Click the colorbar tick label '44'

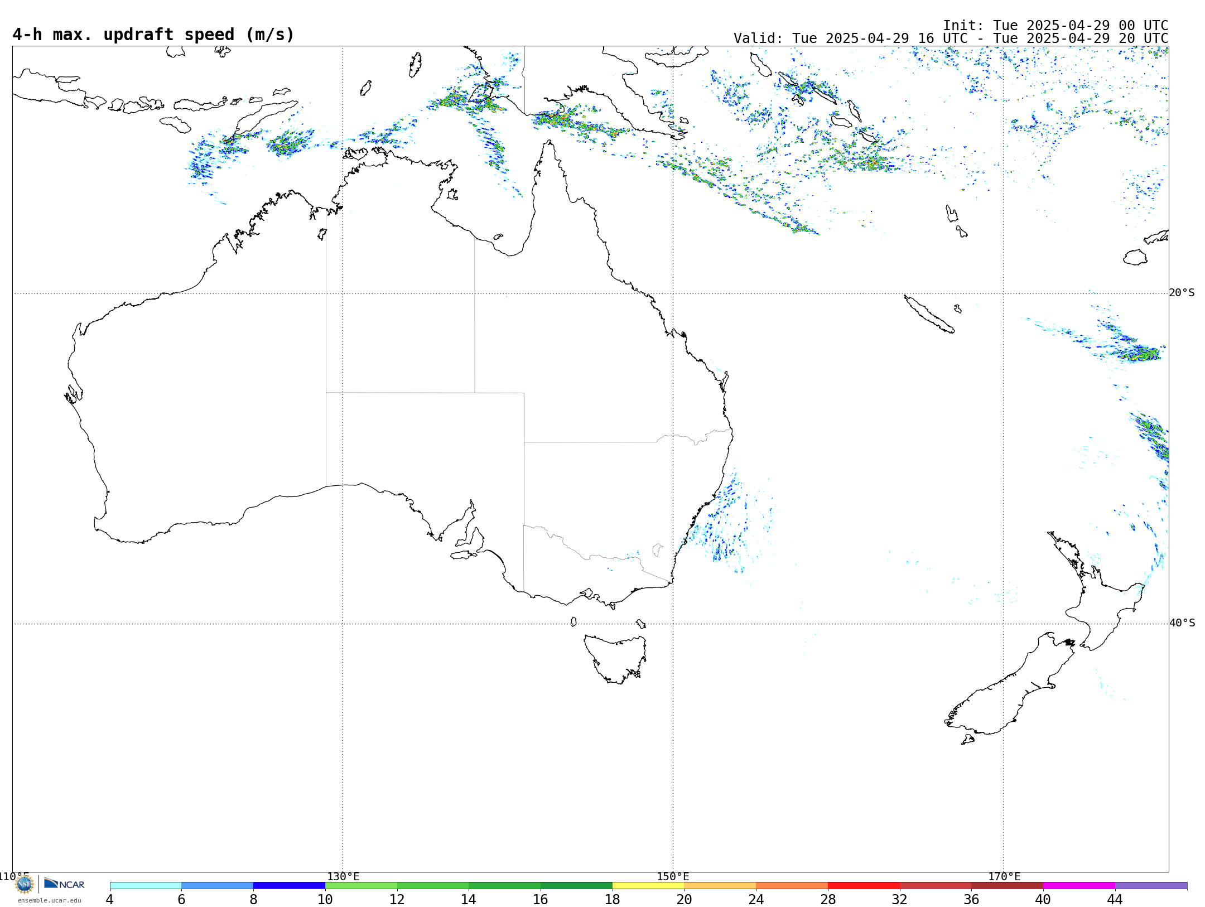click(x=1115, y=900)
